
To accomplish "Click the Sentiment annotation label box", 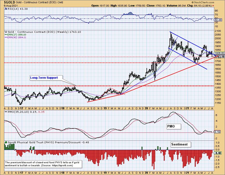I will click(181, 144).
